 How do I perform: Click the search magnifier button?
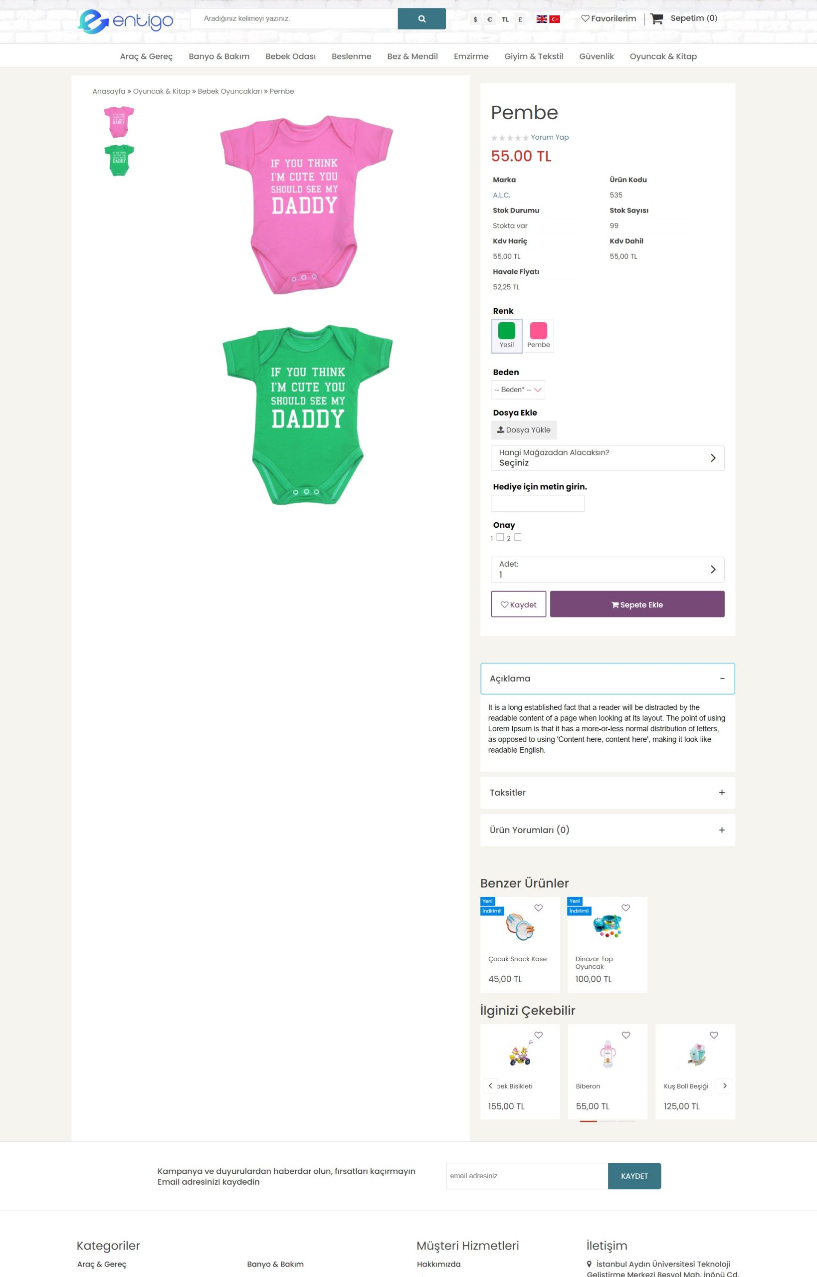[421, 18]
